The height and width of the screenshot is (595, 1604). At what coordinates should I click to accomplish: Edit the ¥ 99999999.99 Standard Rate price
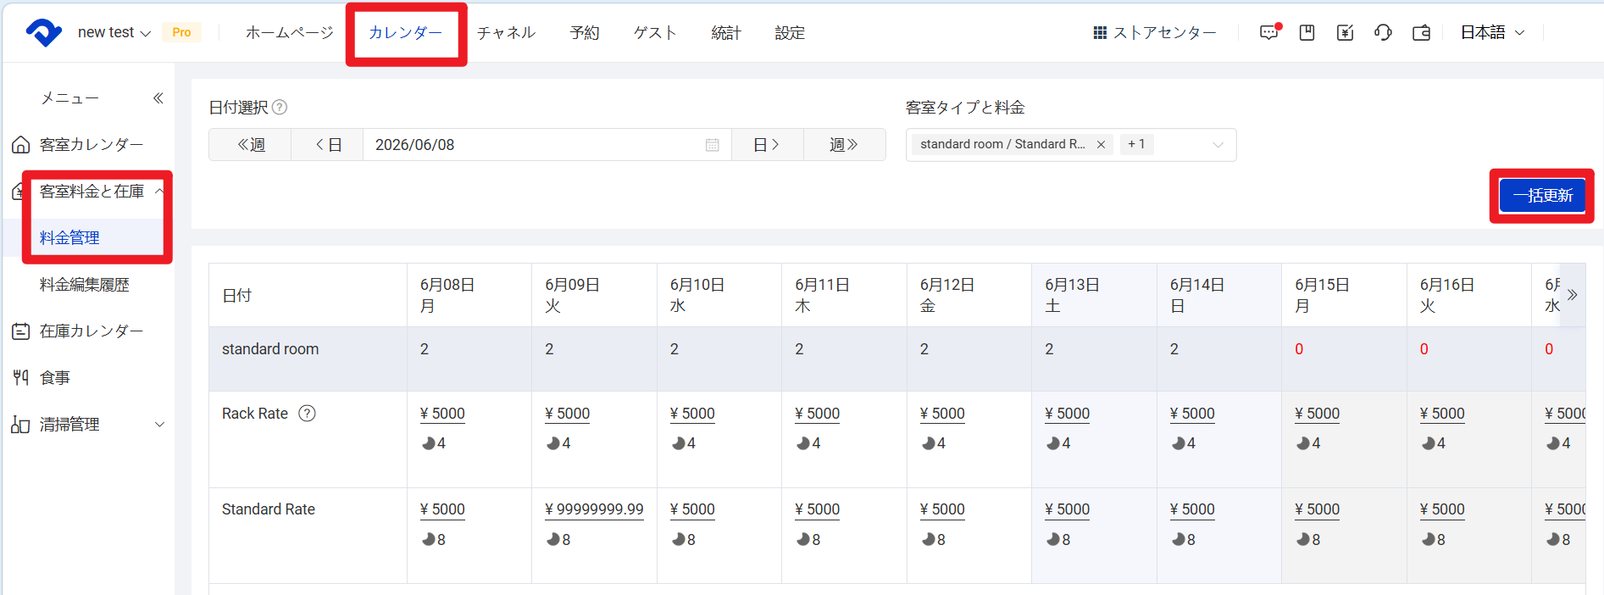tap(594, 509)
